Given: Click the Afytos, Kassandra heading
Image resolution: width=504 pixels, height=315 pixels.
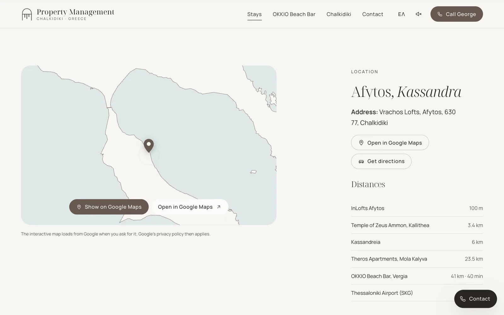Looking at the screenshot, I should tap(406, 92).
